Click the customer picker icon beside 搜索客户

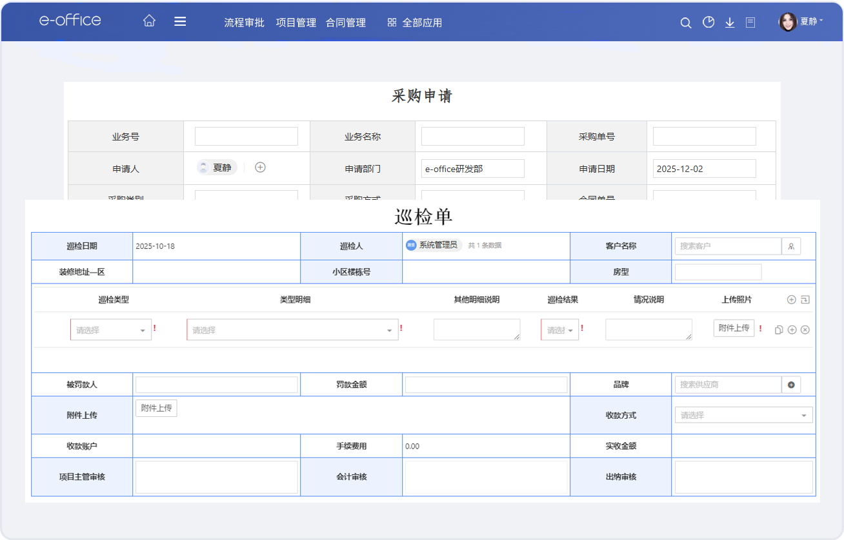tap(791, 246)
